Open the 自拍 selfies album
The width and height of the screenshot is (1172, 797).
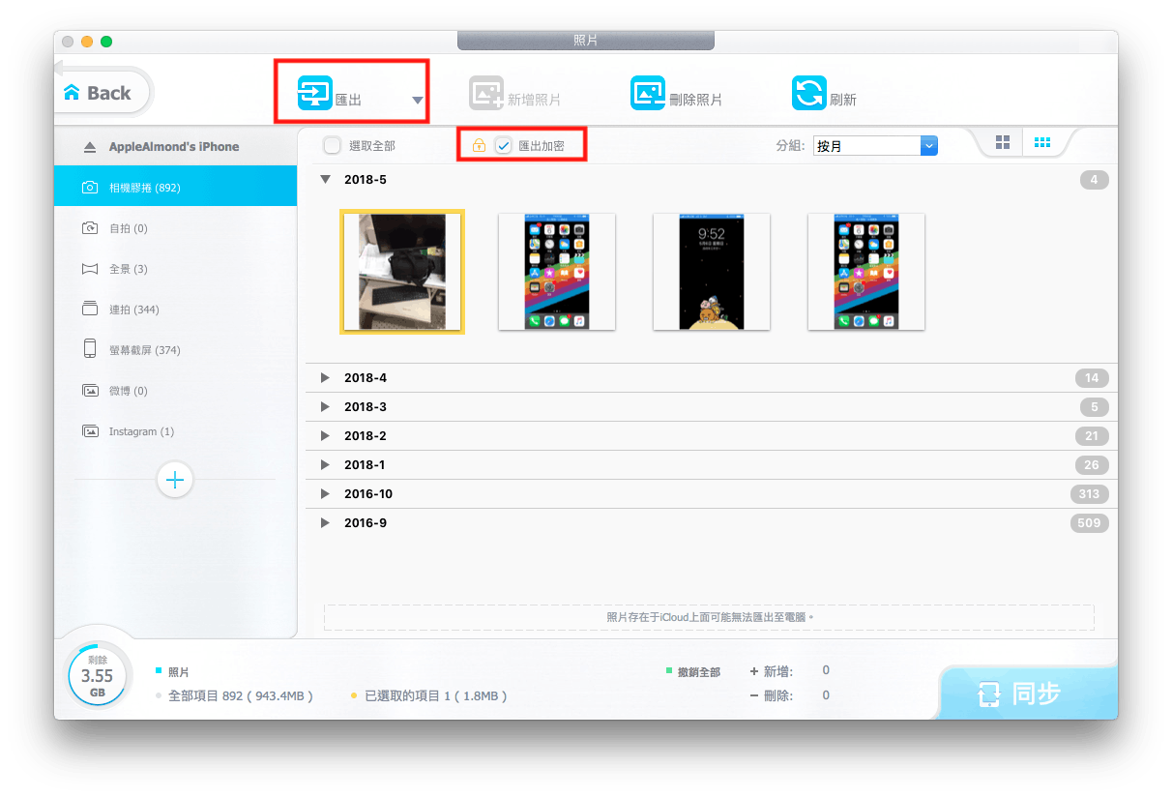[126, 227]
